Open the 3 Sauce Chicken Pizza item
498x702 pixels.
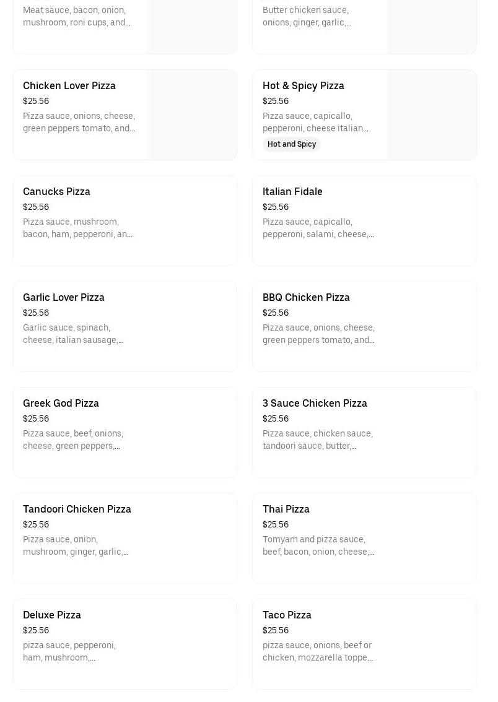point(364,432)
